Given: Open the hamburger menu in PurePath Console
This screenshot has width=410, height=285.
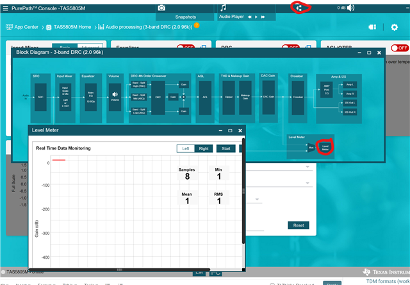Looking at the screenshot, I should pyautogui.click(x=6, y=8).
